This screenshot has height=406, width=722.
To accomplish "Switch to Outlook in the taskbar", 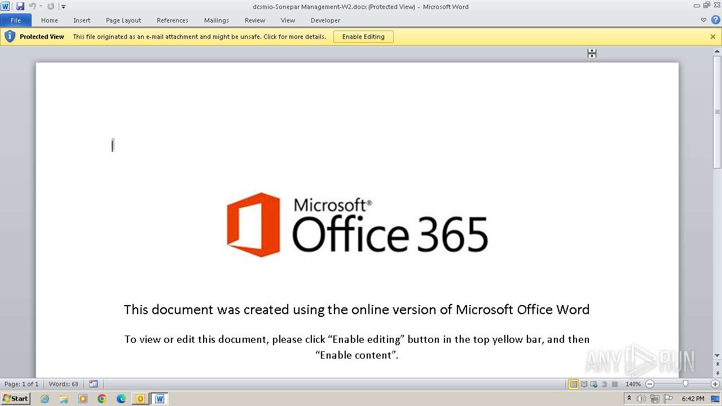I will (140, 399).
